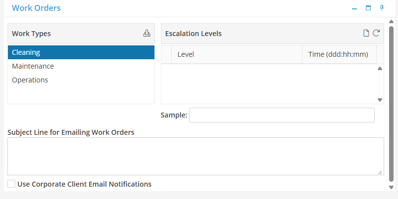Click the panel scrollbar down arrow
The height and width of the screenshot is (199, 398).
392,187
